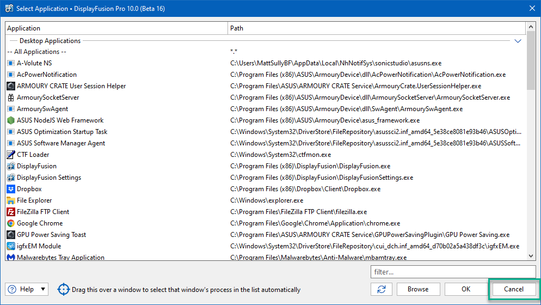
Task: Select the 'DisplayFusion Settings' name text
Action: (x=49, y=178)
